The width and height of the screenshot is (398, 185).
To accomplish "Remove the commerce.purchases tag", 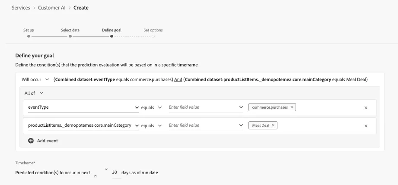I will [x=292, y=107].
